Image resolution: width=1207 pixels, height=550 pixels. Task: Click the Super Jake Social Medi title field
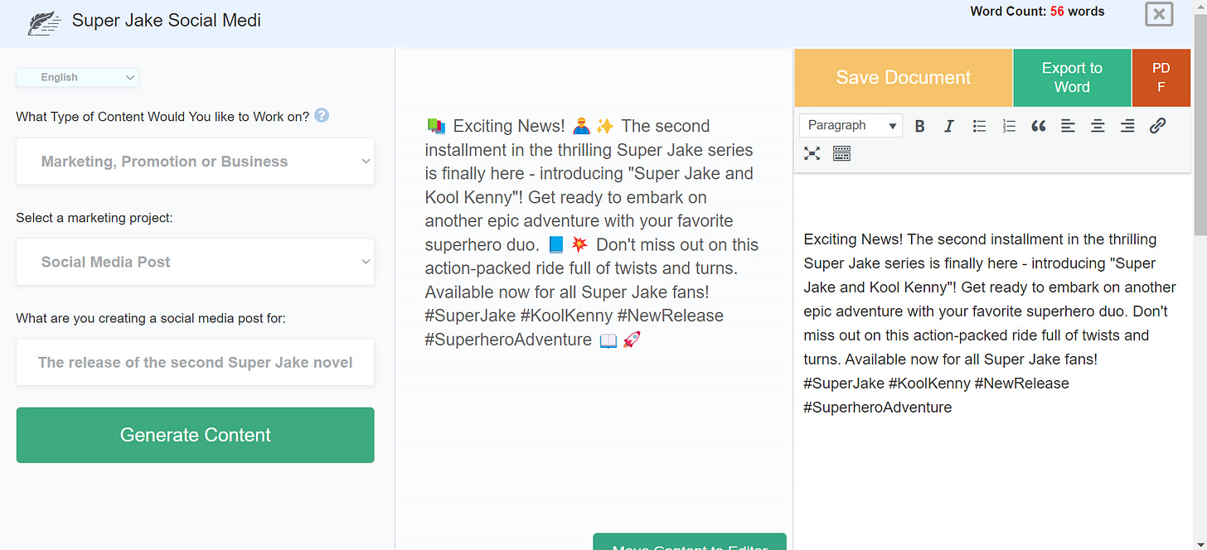coord(167,20)
